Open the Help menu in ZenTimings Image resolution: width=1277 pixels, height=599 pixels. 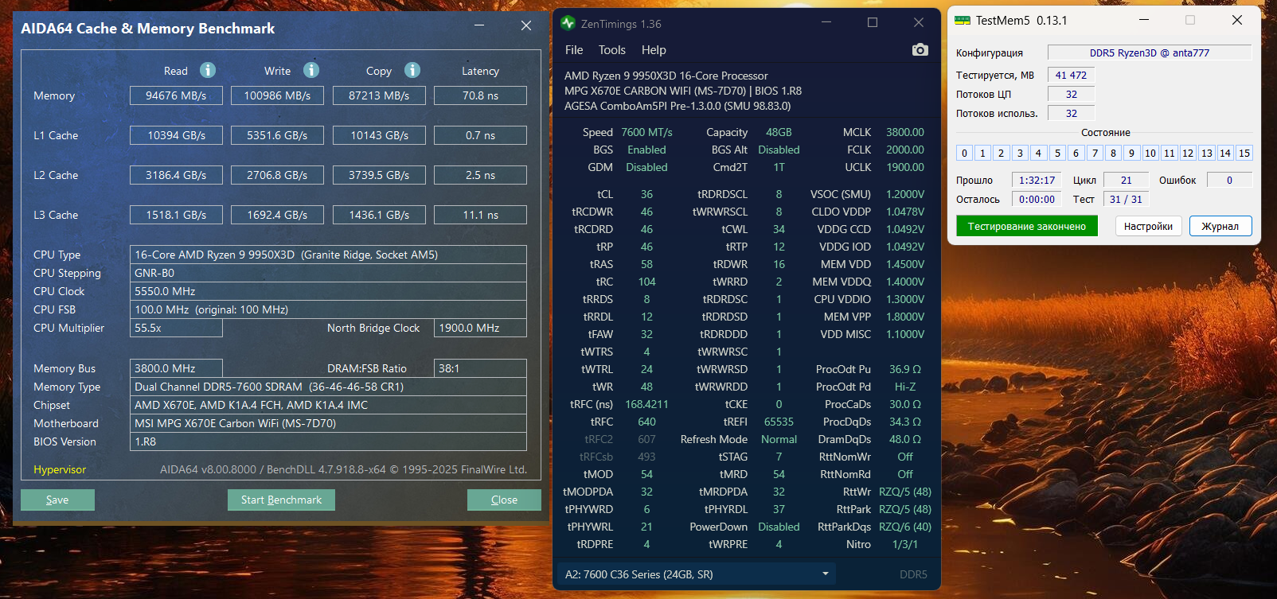[x=654, y=50]
